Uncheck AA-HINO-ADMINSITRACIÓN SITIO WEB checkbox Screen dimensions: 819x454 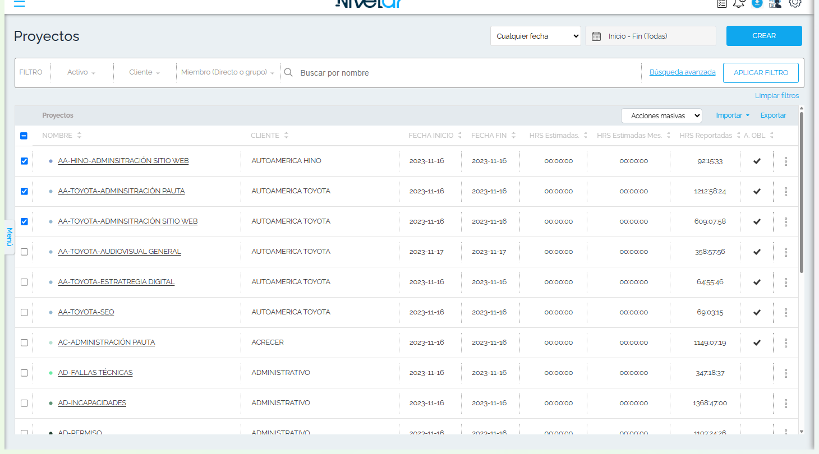24,161
